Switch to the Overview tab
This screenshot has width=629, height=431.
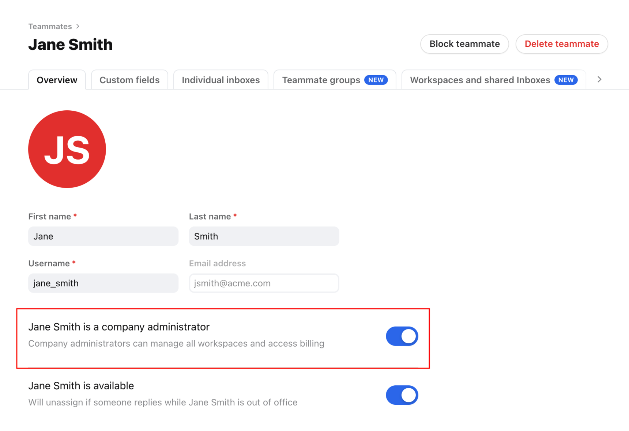[57, 80]
